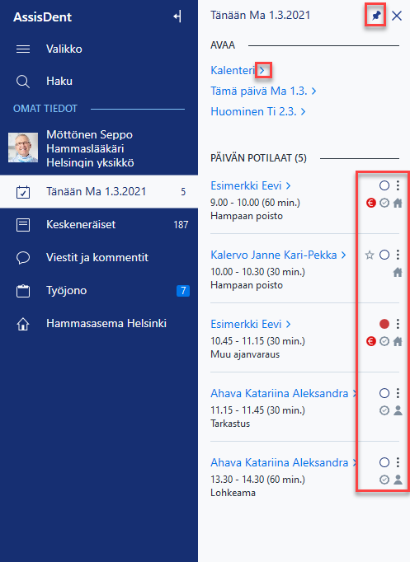
Task: Toggle star for Kalervo Janne Kari-Pekka
Action: click(370, 255)
